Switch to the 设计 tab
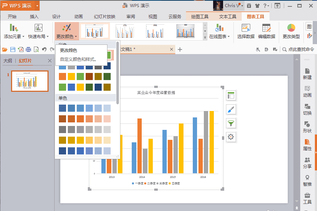 coord(56,16)
